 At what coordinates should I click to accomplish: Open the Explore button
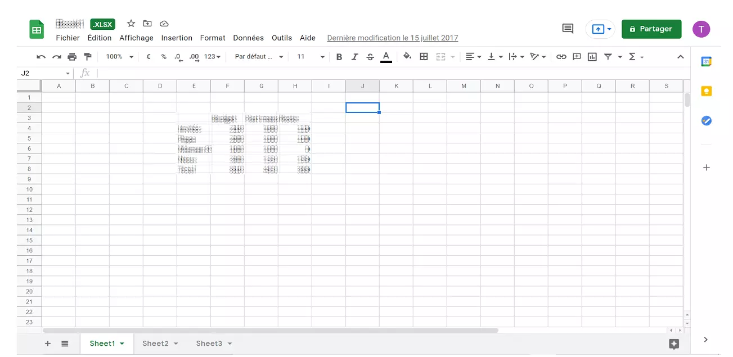point(674,344)
